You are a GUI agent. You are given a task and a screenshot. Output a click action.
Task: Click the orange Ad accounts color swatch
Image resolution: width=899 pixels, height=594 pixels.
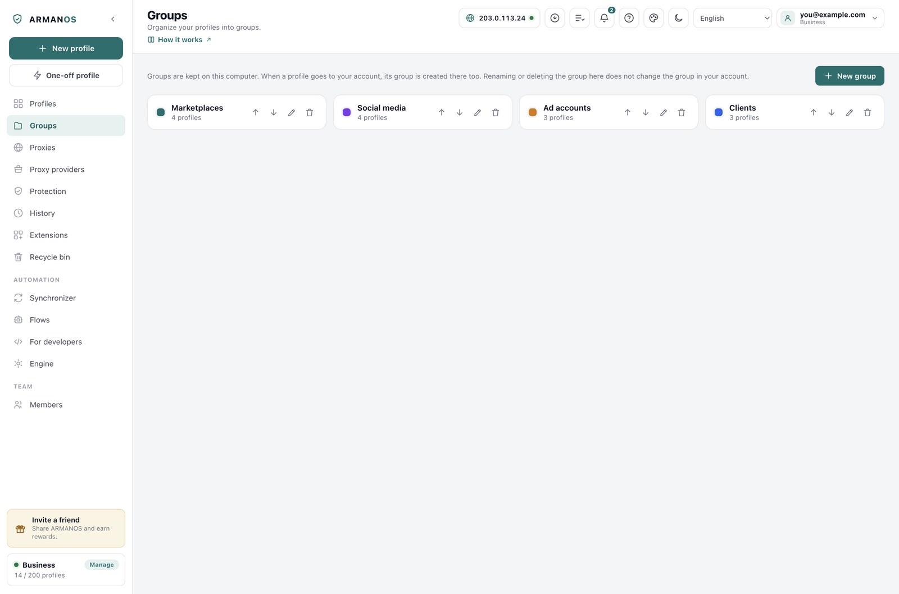click(x=533, y=112)
